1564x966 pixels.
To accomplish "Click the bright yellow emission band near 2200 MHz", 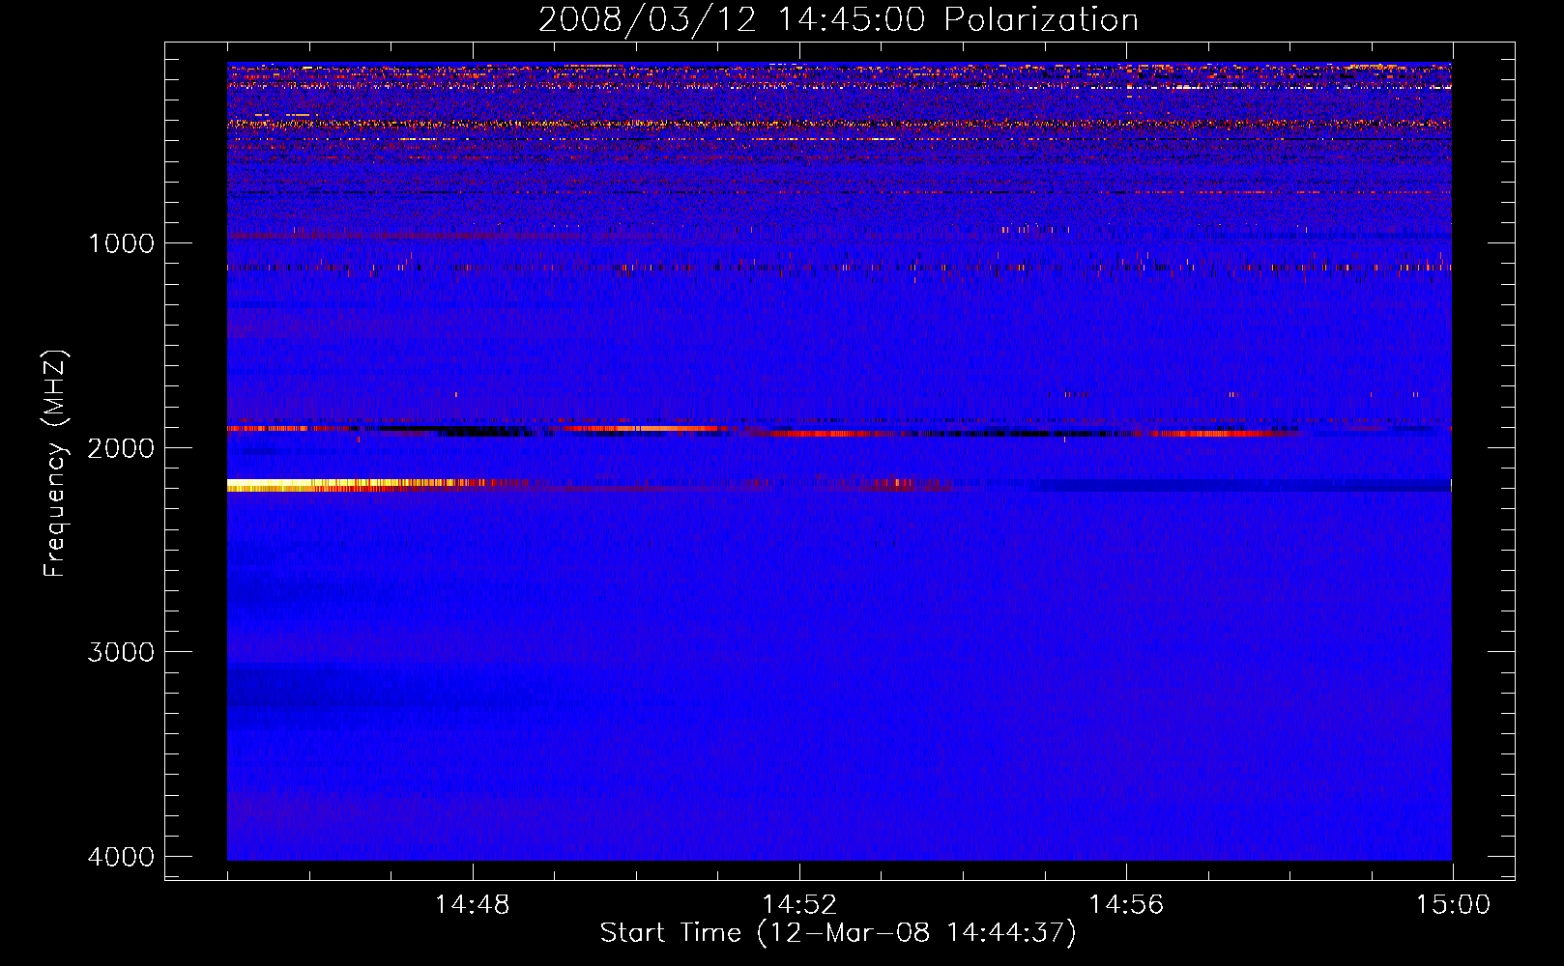I will (x=358, y=485).
